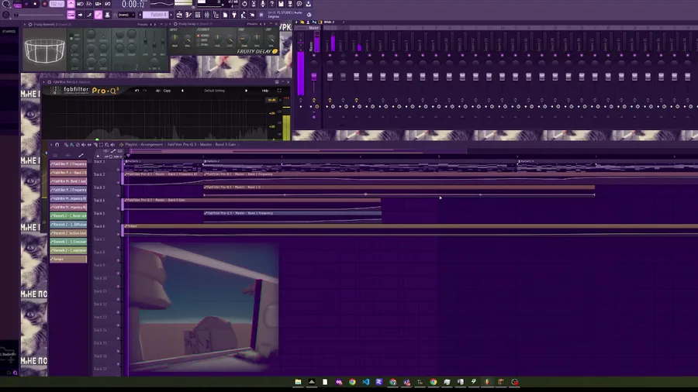
Task: Open Default Setting preset menu in Pro-Q 3
Action: click(x=214, y=91)
